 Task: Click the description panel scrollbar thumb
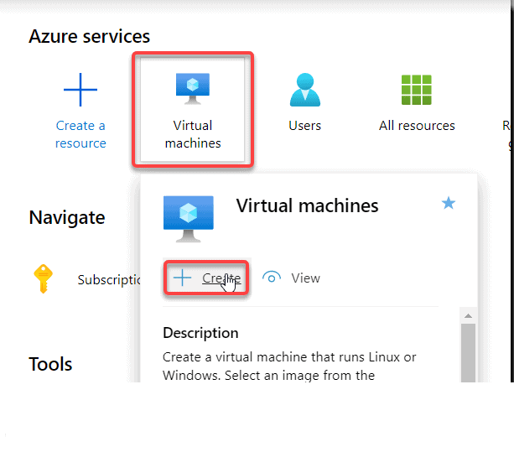[x=468, y=353]
